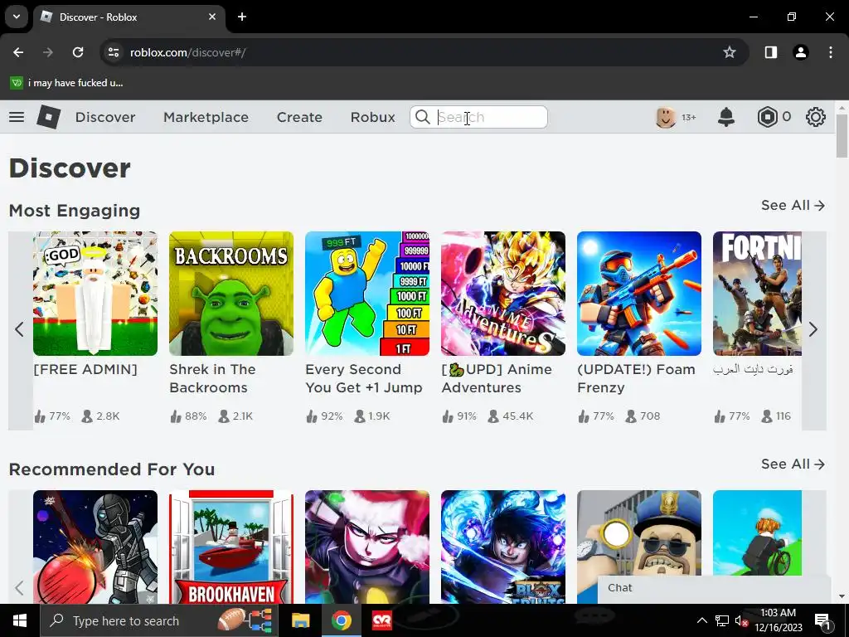Click the Roblox logo home icon
849x637 pixels.
pyautogui.click(x=49, y=116)
